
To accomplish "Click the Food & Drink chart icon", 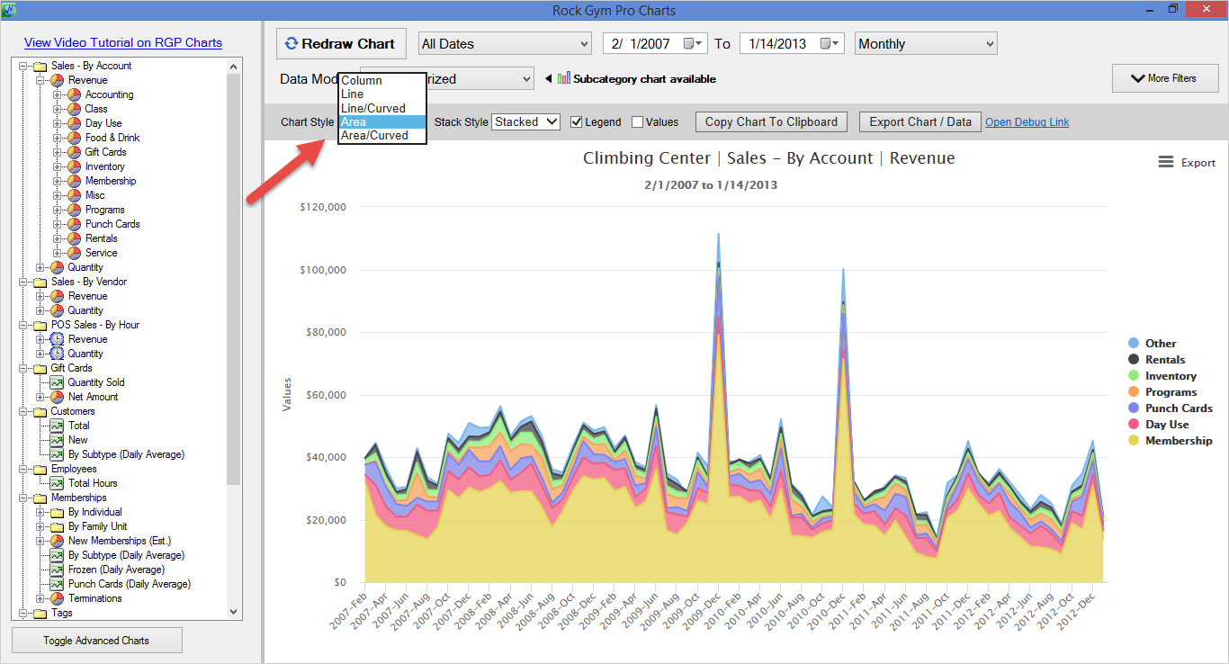I will 75,138.
